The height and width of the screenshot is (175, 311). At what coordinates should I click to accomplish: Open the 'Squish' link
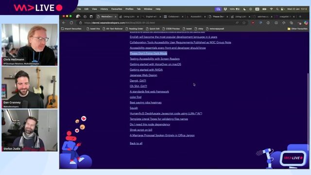(x=134, y=108)
